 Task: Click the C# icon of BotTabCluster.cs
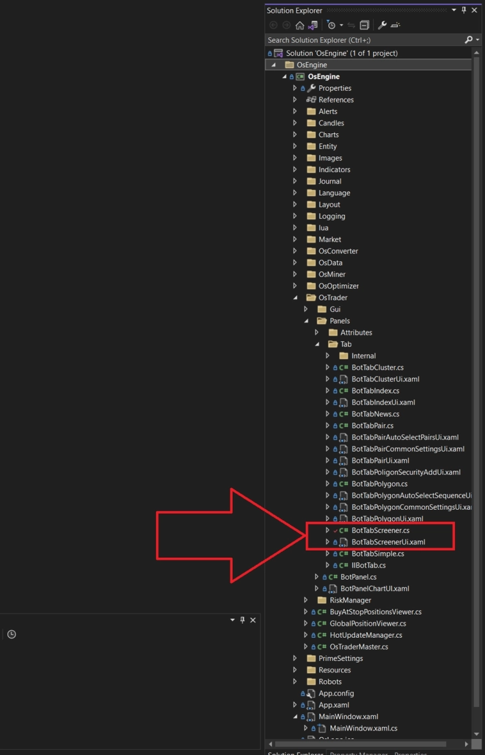(x=344, y=368)
